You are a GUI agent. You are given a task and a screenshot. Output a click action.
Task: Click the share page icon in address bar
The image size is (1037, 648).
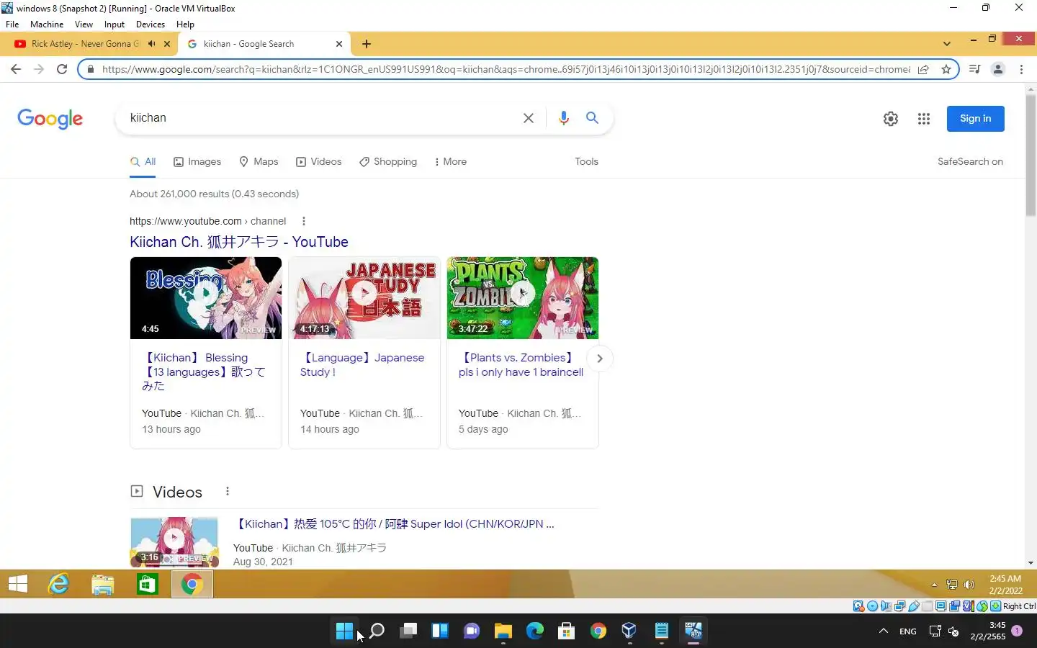(x=923, y=69)
